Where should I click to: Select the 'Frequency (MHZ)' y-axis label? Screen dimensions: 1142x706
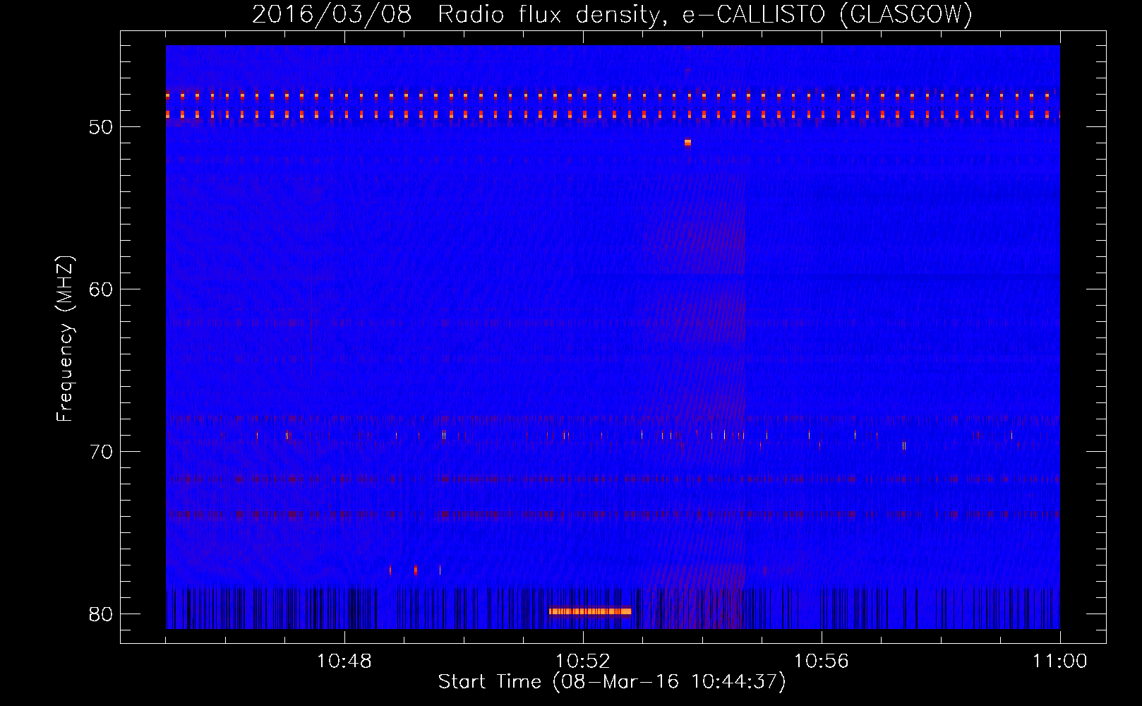[x=64, y=339]
